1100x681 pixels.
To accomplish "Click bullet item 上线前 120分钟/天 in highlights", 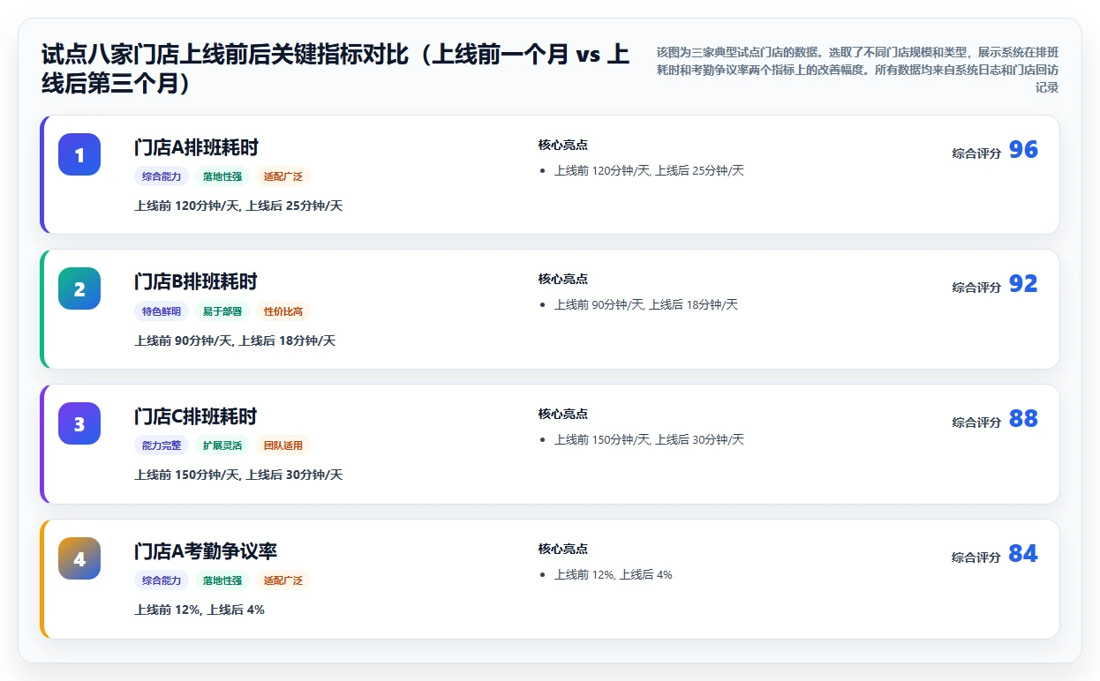I will click(649, 170).
